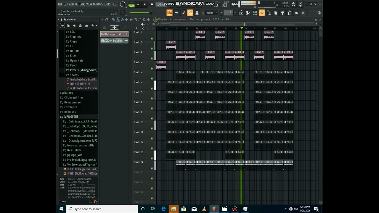Open the FILE menu

(x=60, y=4)
